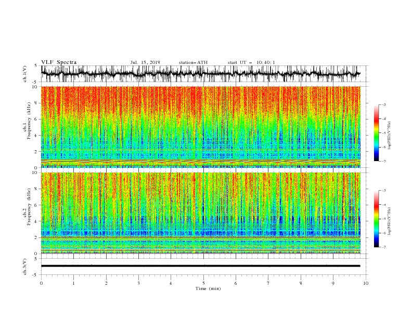
Task: Click the "VLF Spectra" title text
Action: [x=59, y=62]
